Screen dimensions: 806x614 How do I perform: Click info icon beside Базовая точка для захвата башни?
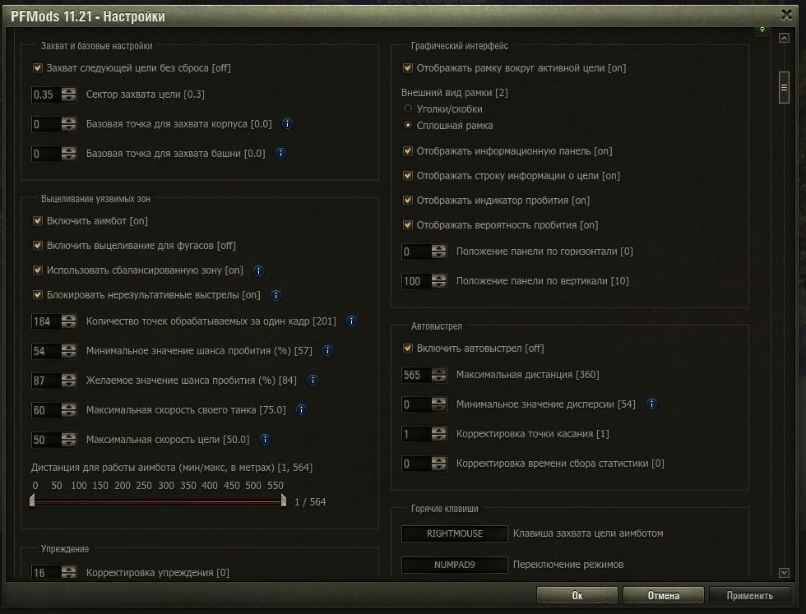click(280, 153)
